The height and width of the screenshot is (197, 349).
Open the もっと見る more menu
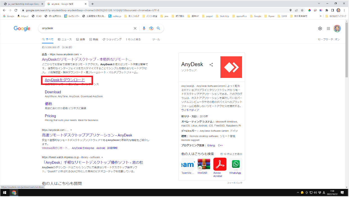tap(133, 40)
